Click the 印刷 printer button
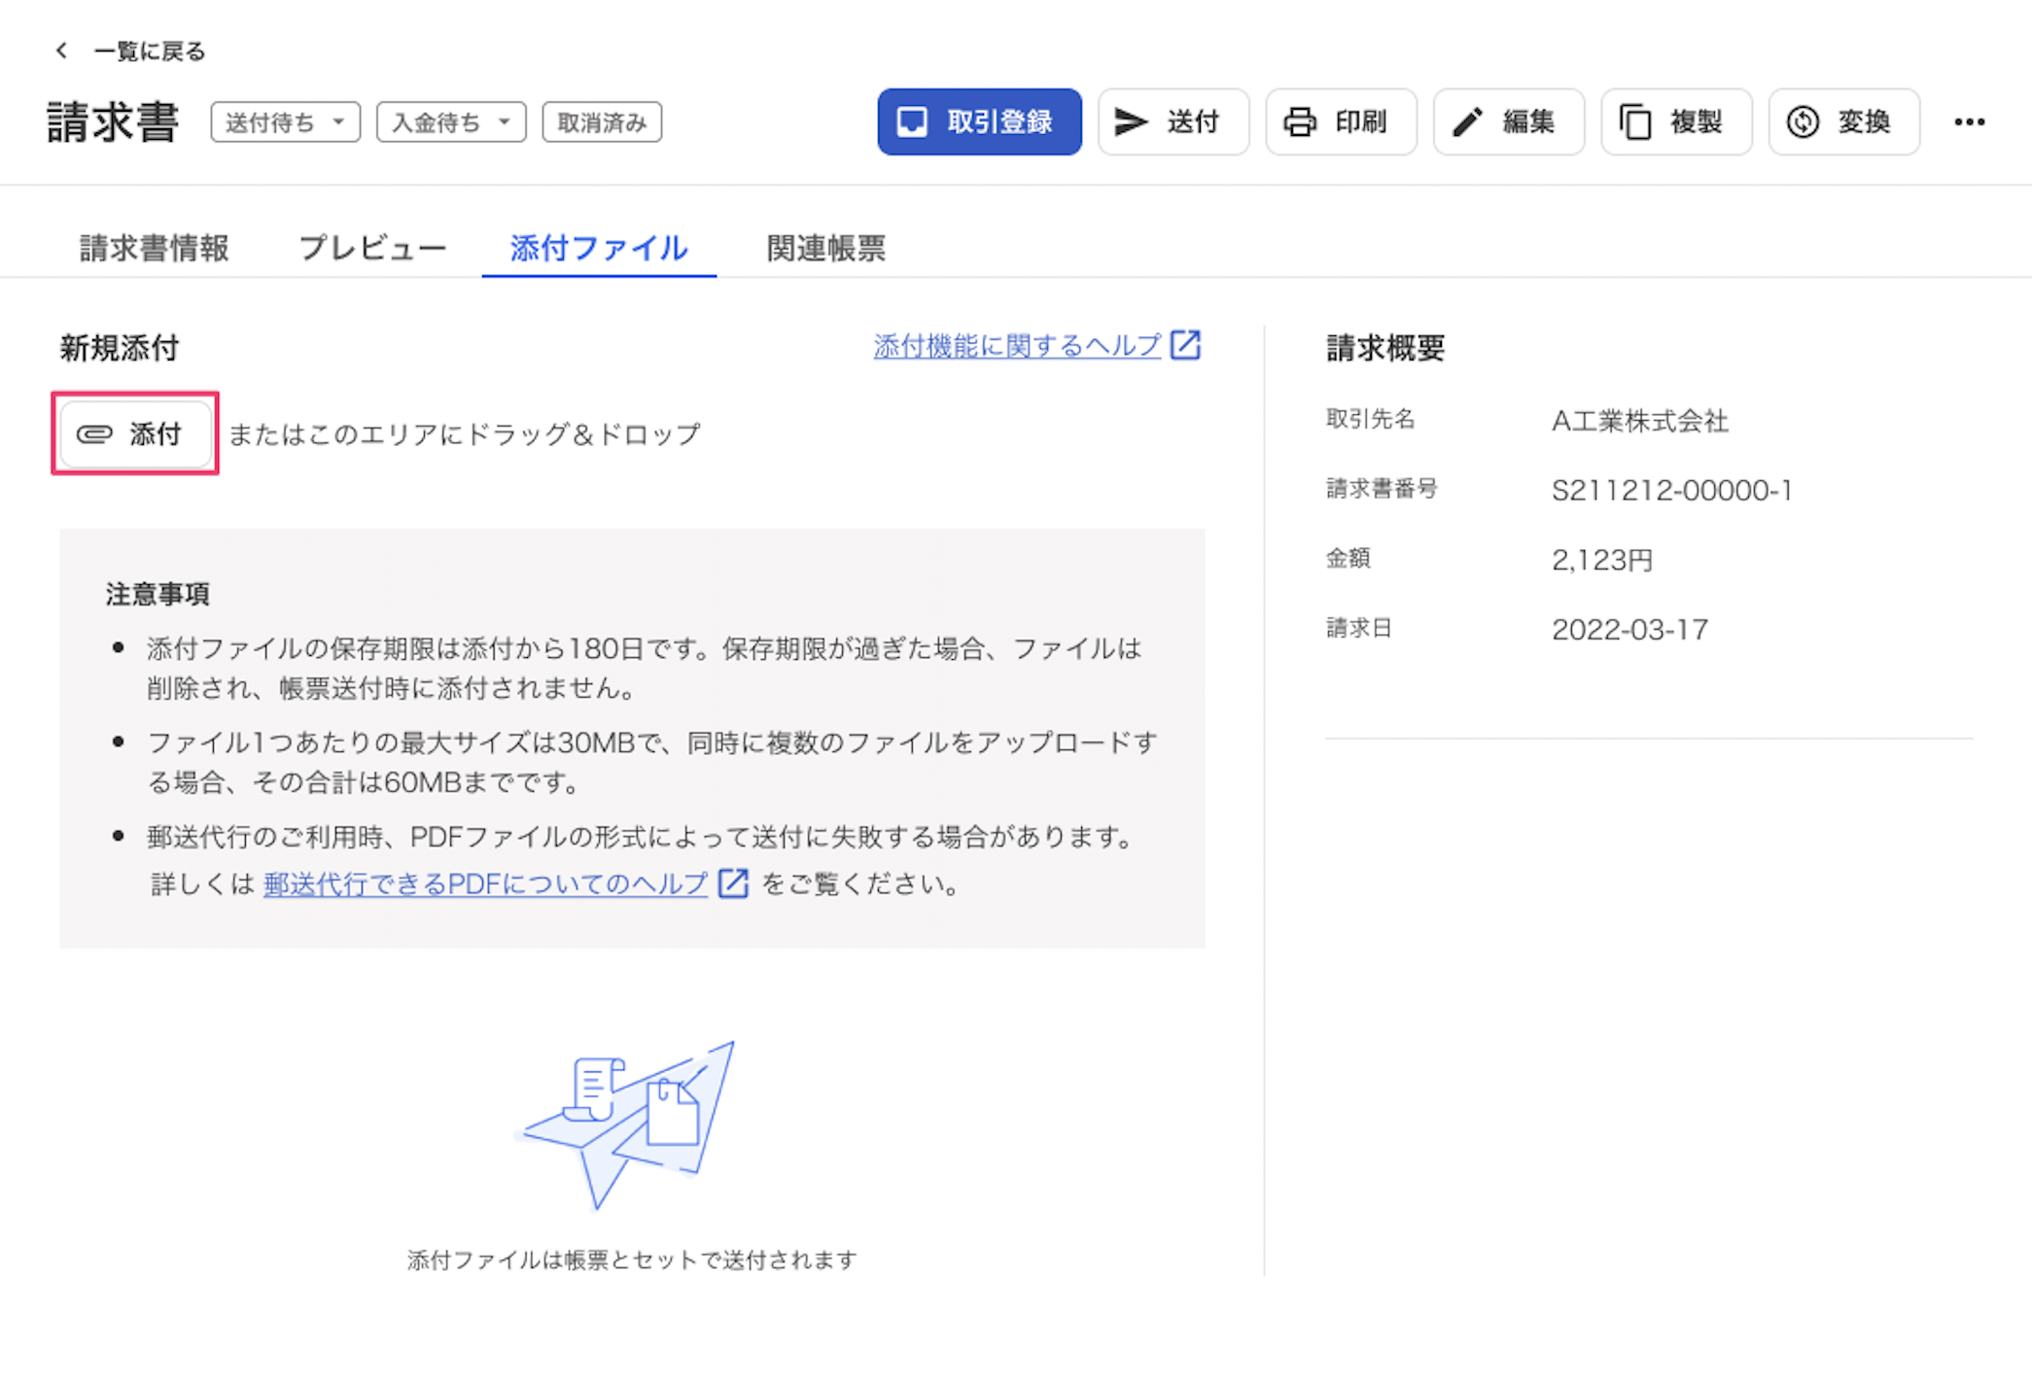The width and height of the screenshot is (2032, 1382). tap(1341, 121)
